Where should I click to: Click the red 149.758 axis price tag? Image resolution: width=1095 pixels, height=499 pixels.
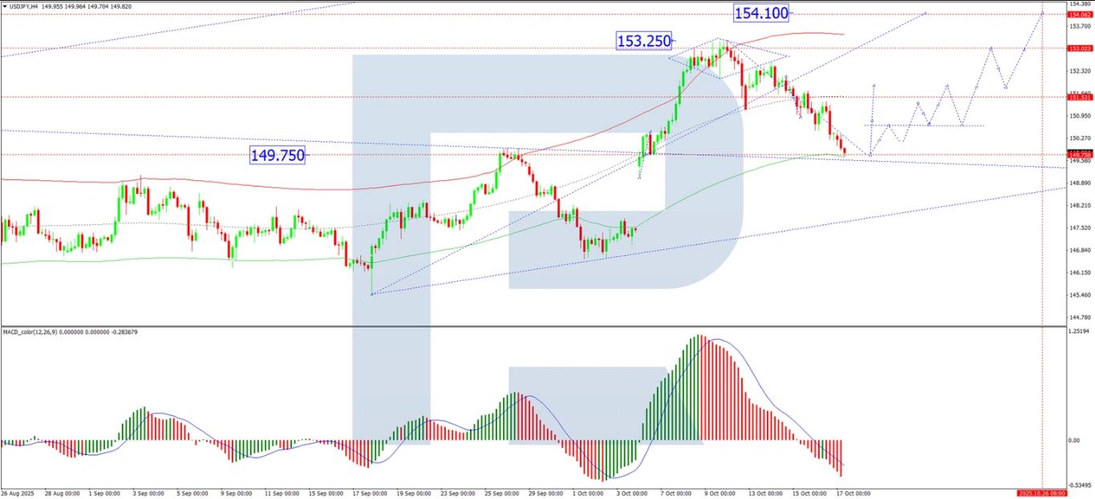tap(1079, 154)
